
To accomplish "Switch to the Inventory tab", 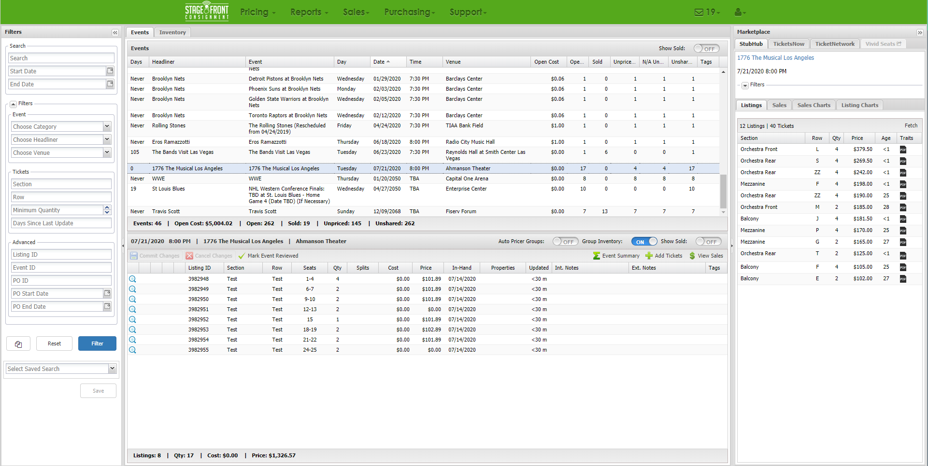I will click(172, 32).
